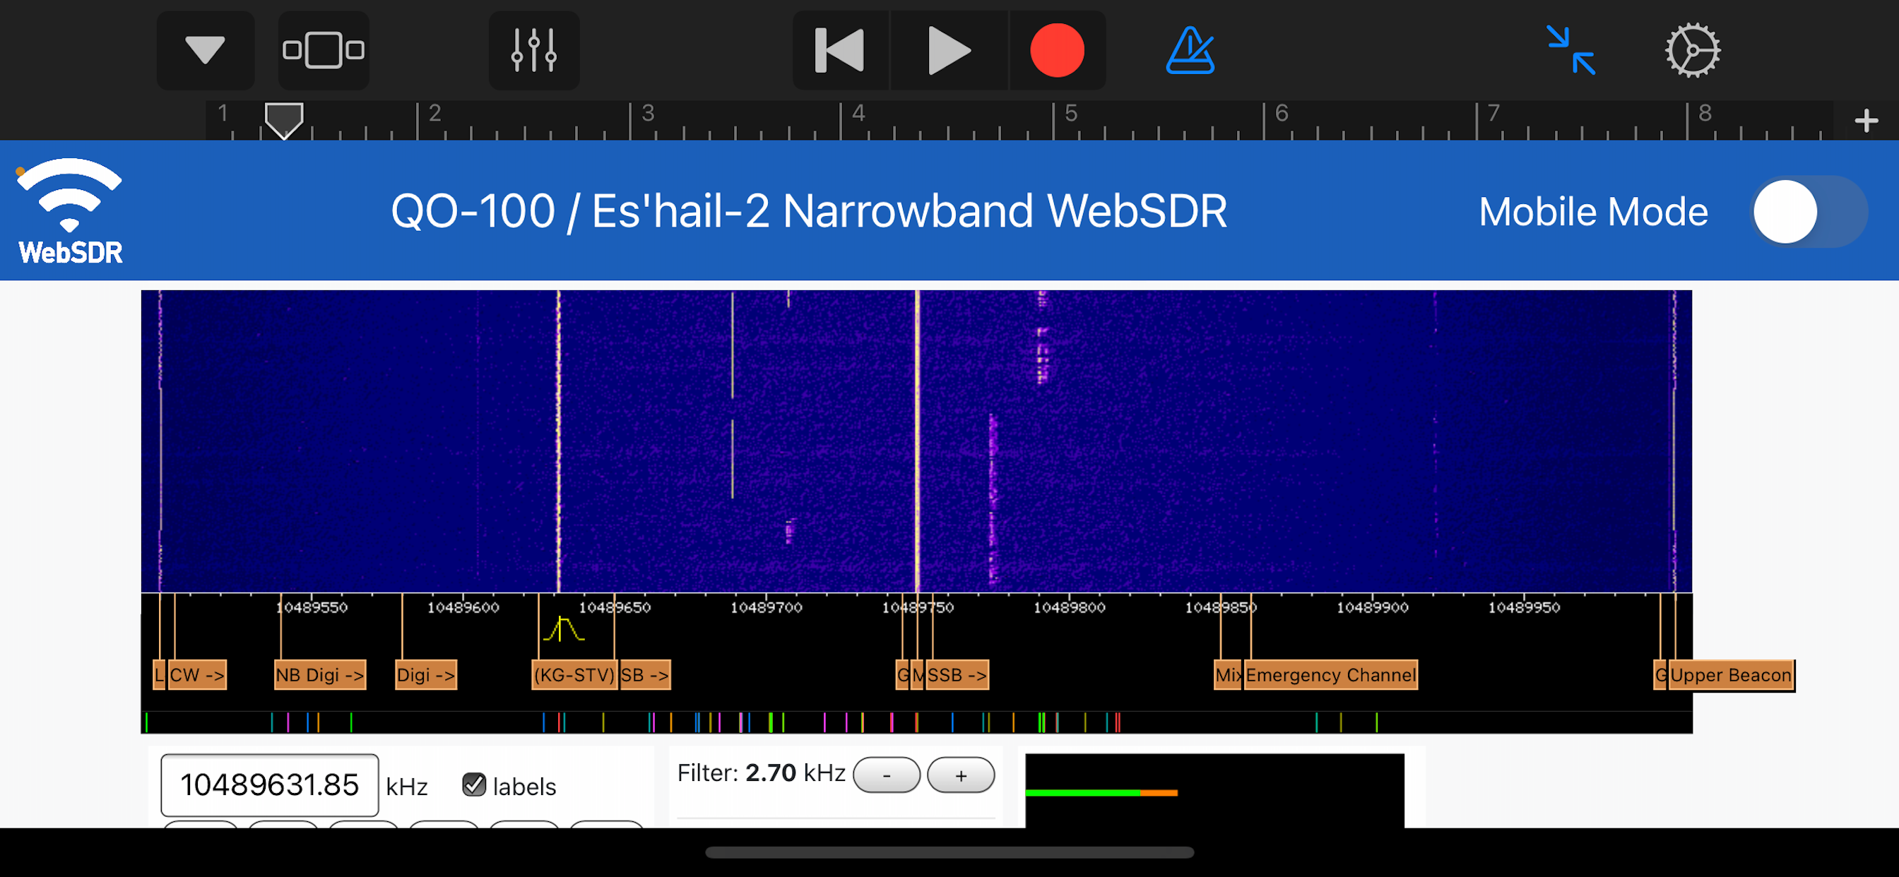Open the mixer track controls icon
This screenshot has height=877, width=1899.
click(x=533, y=50)
